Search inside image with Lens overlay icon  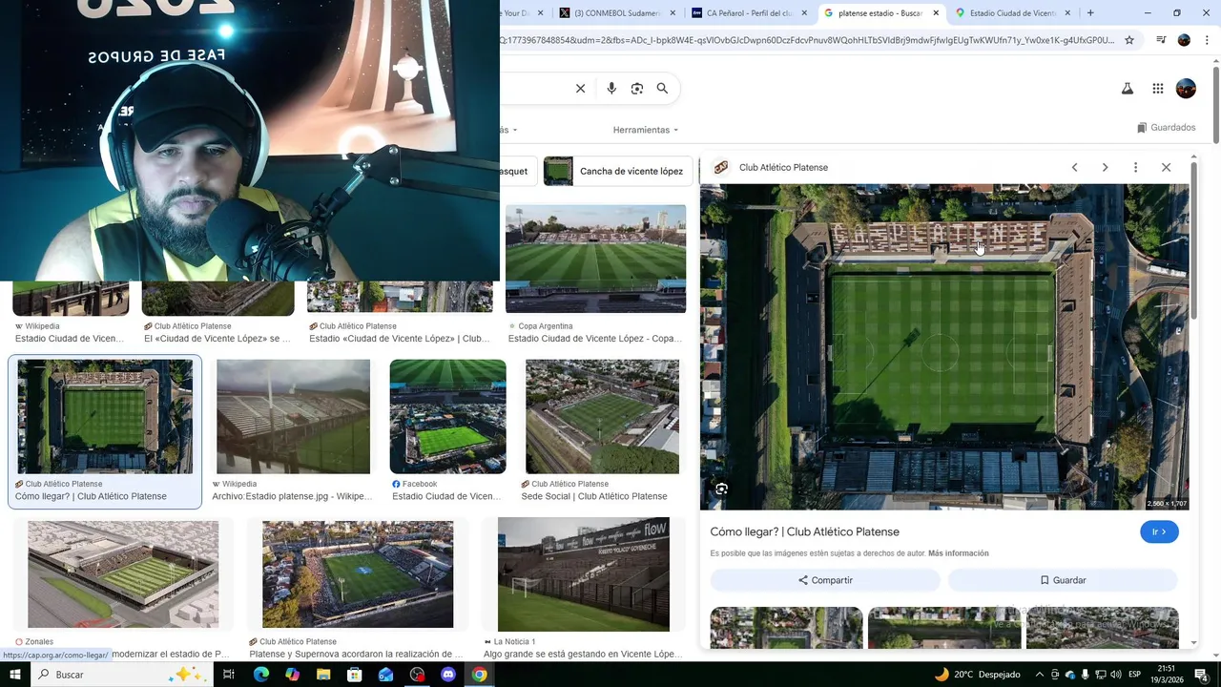pos(722,489)
